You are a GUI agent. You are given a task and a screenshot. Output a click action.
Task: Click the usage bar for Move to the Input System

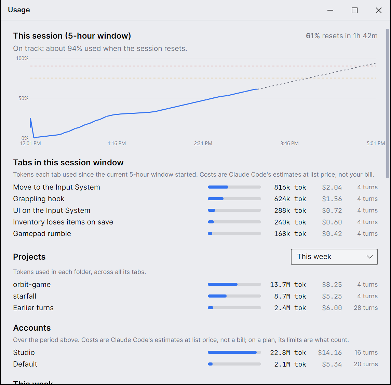pyautogui.click(x=234, y=187)
